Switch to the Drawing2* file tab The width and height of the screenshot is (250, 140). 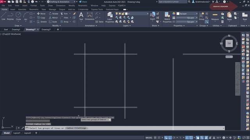pos(46,30)
